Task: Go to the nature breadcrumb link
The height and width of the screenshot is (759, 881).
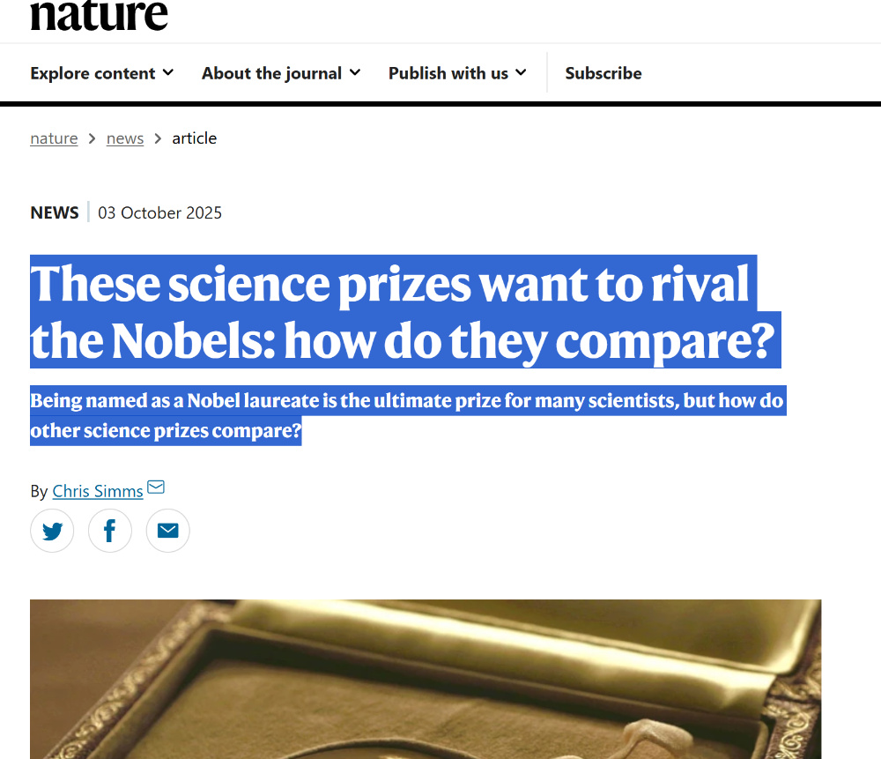Action: point(54,138)
